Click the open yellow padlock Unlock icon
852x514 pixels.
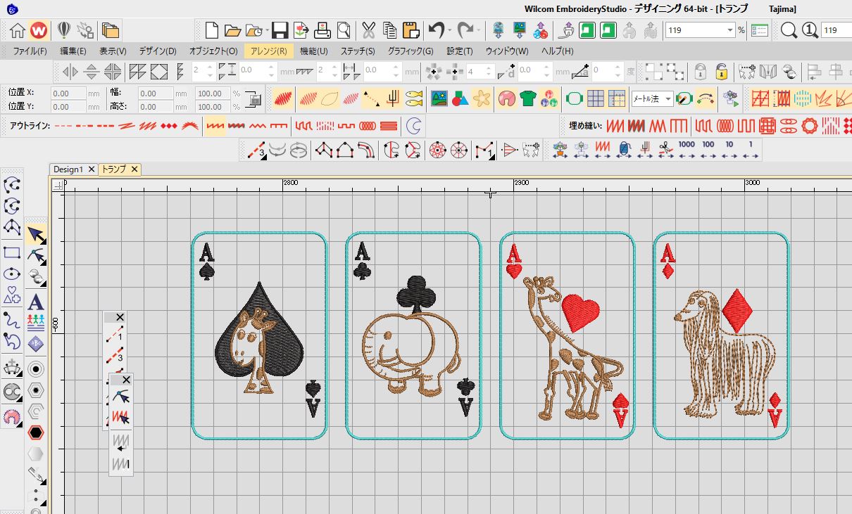pos(721,71)
